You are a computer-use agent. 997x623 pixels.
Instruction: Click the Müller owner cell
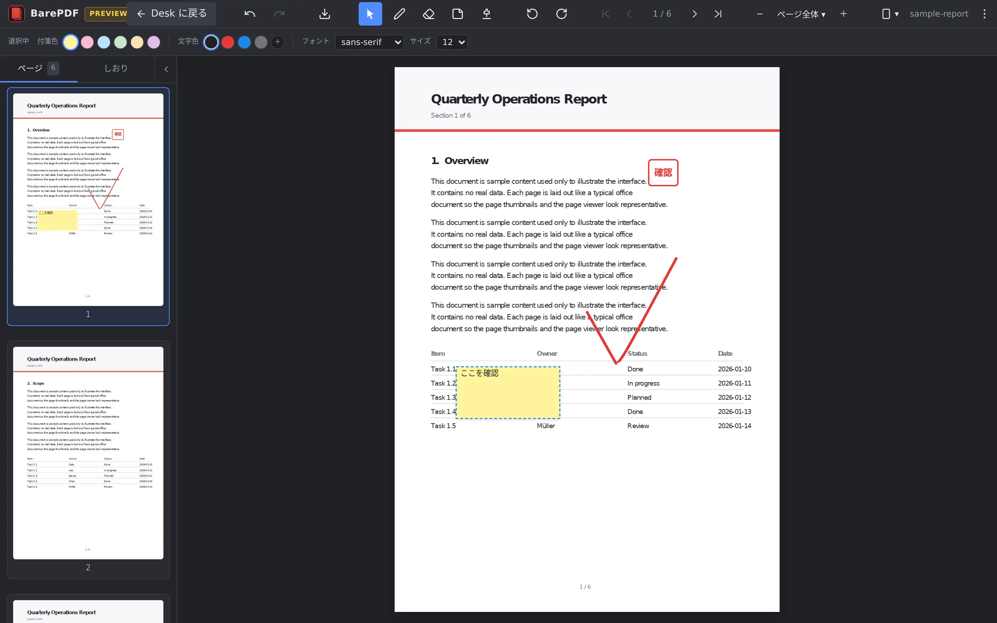pos(546,426)
